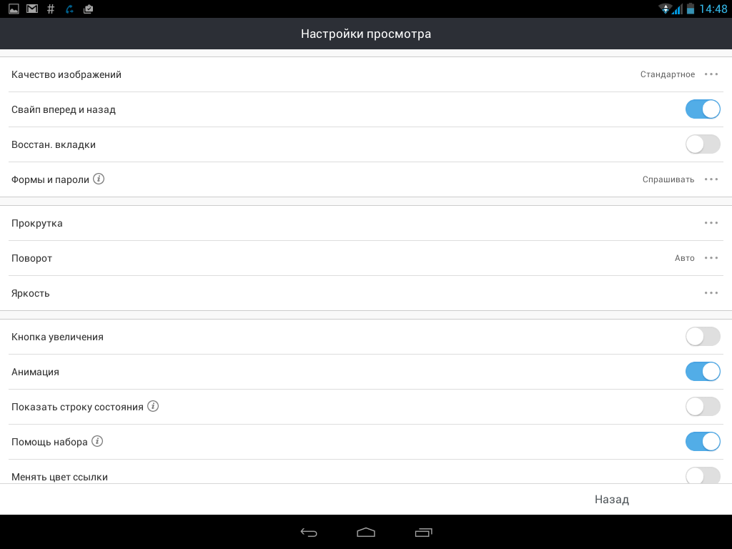Screen dimensions: 732x549
Task: Tap the Android home navigation icon
Action: point(365,532)
